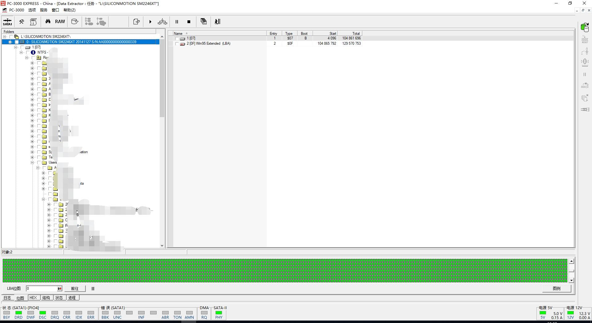592x323 pixels.
Task: Collapse the NTFS tree node
Action: coord(21,52)
